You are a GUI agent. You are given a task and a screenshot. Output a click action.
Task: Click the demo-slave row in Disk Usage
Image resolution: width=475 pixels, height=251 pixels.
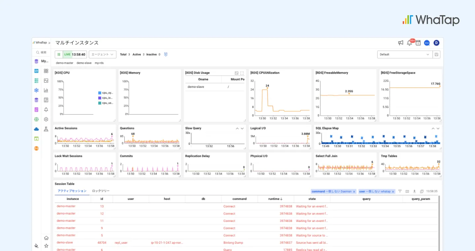point(215,87)
